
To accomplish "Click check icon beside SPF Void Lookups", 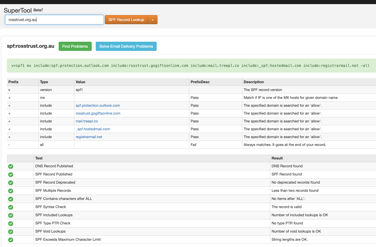I will point(11,232).
